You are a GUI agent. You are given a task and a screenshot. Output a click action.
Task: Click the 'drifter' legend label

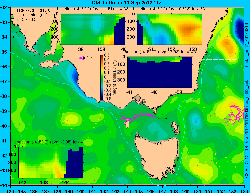pos(88,58)
